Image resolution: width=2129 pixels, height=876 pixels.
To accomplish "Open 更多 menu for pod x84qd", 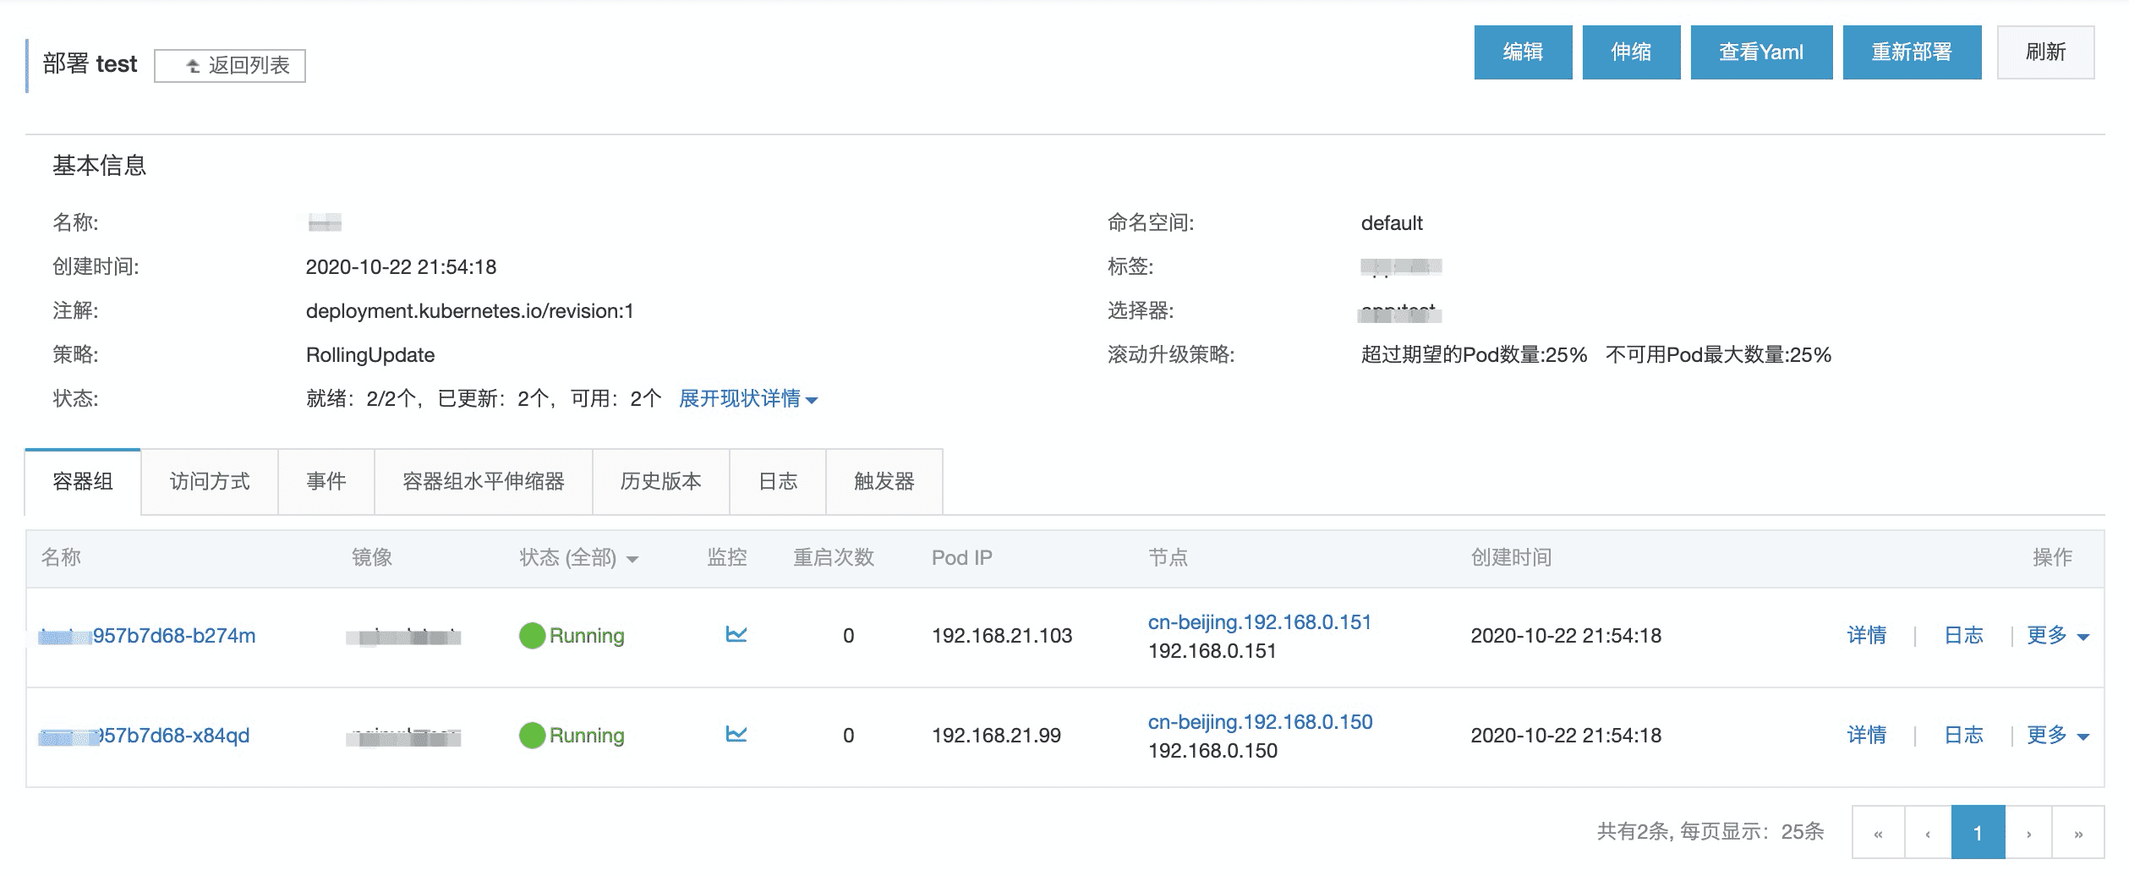I will point(2057,735).
